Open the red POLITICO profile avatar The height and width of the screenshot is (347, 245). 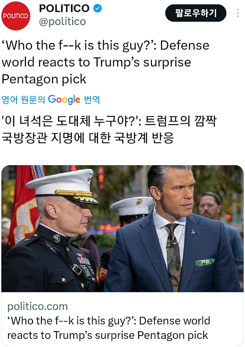(16, 16)
